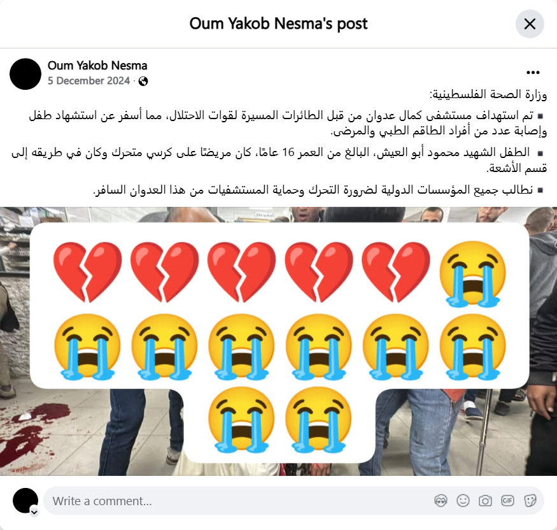
Task: Open the post author's profile picture
Action: [x=25, y=74]
